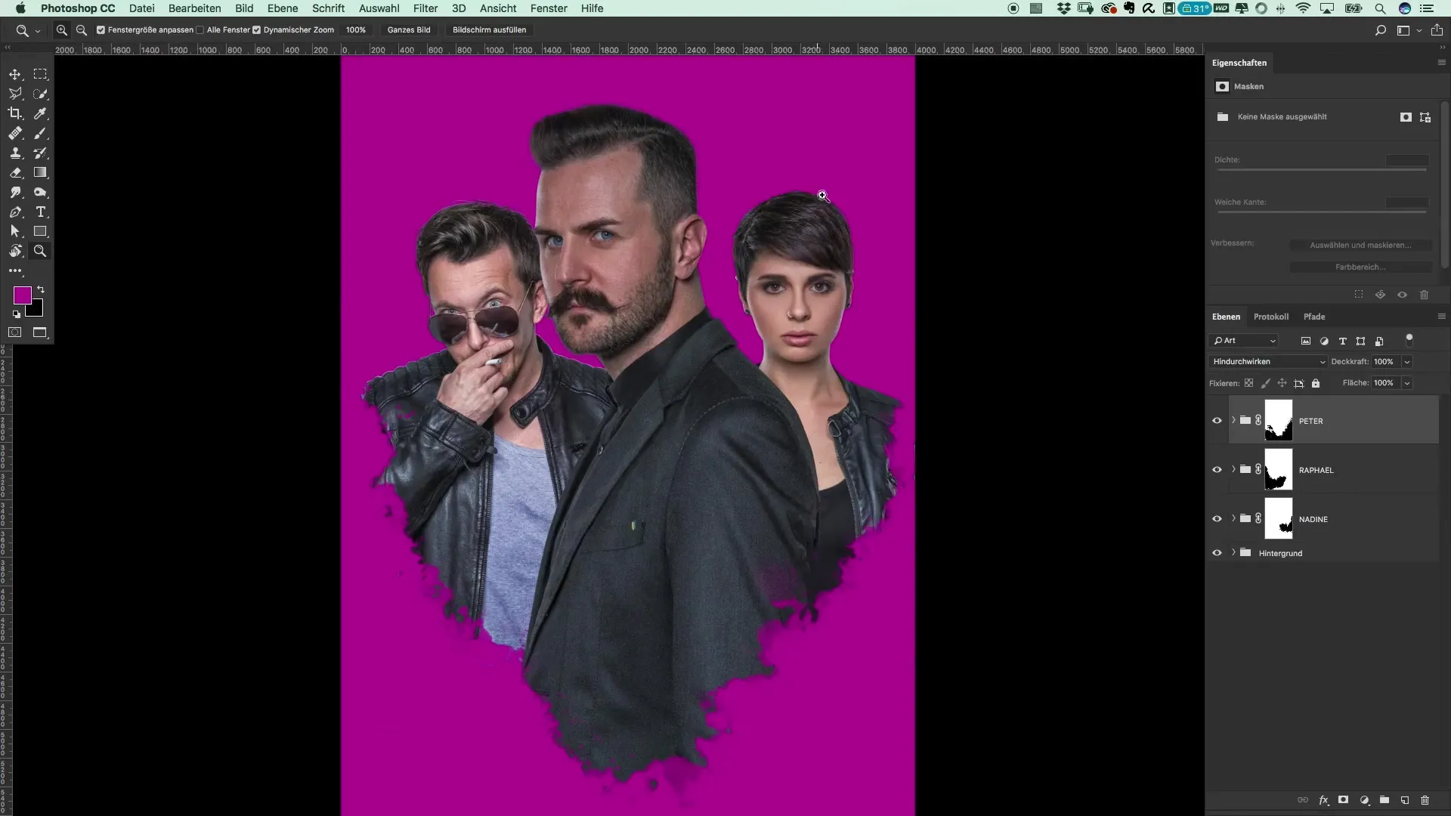Select the Eraser tool
The width and height of the screenshot is (1451, 816).
pos(15,172)
